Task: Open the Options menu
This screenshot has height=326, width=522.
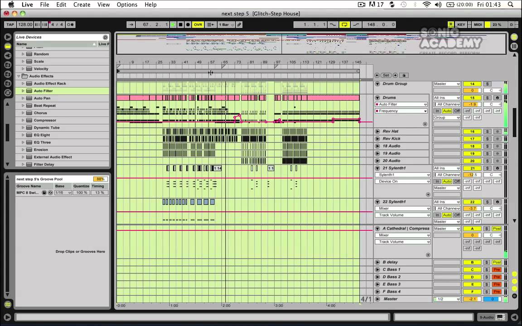Action: [127, 5]
